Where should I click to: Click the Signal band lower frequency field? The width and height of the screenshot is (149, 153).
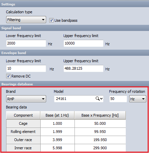pyautogui.click(x=26, y=43)
